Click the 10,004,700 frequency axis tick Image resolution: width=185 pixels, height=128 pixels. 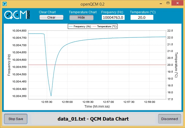[x=19, y=45]
